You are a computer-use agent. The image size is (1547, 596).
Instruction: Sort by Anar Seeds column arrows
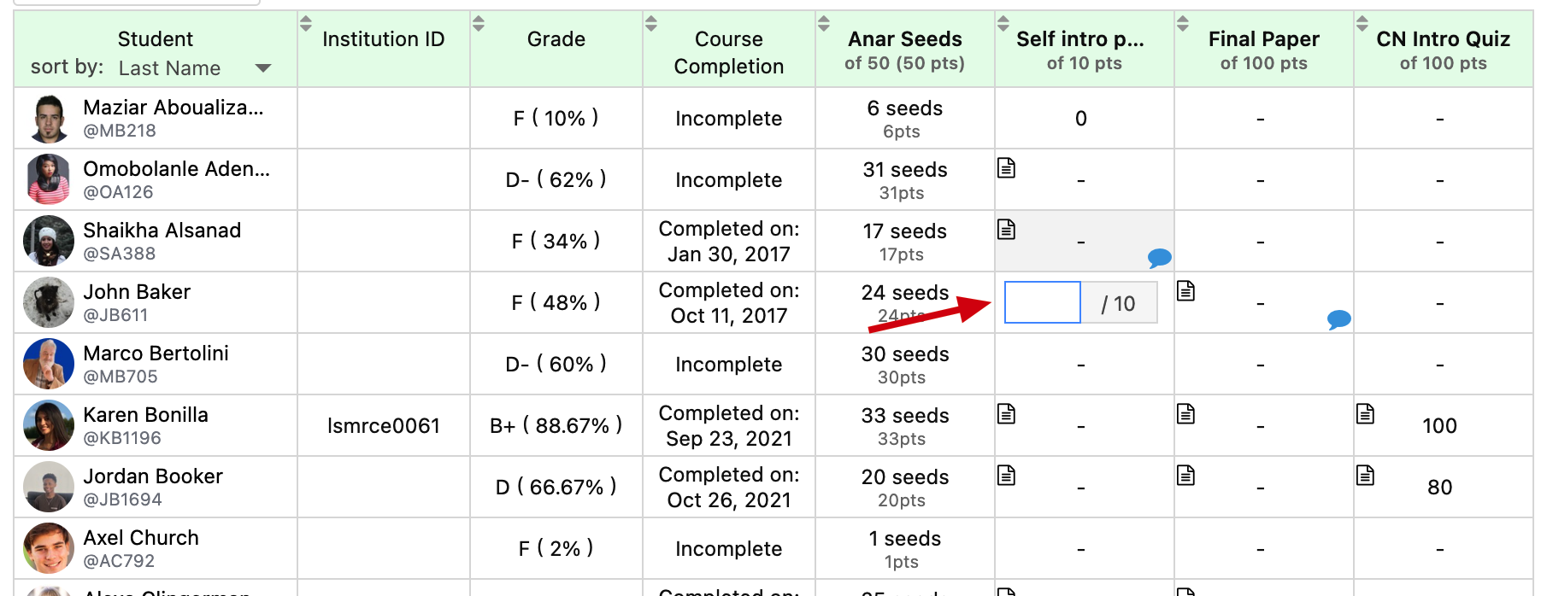[x=824, y=24]
